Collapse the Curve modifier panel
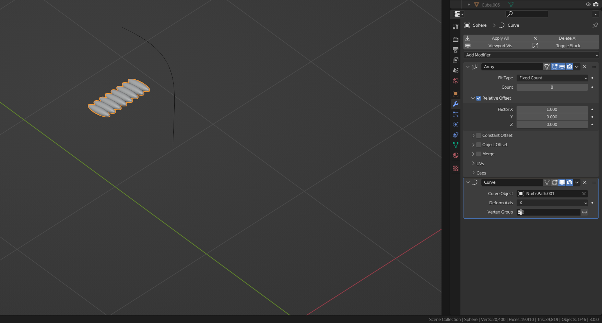Screen dimensions: 602x323 click(468, 182)
